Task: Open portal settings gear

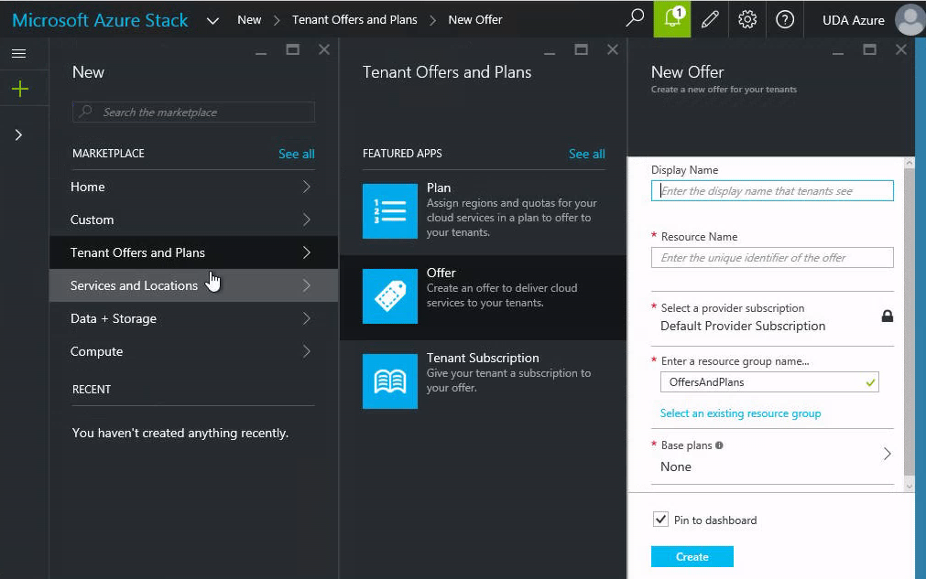Action: click(x=747, y=19)
